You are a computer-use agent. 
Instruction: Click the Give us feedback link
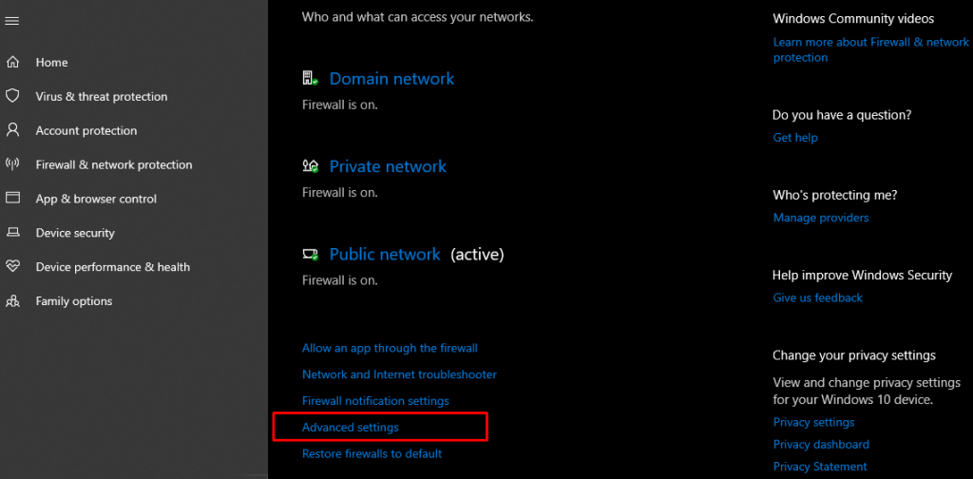(x=817, y=297)
